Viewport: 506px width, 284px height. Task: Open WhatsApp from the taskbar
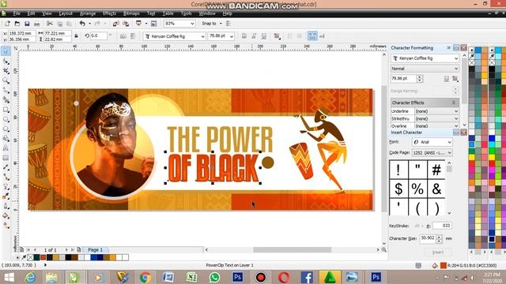tap(214, 277)
